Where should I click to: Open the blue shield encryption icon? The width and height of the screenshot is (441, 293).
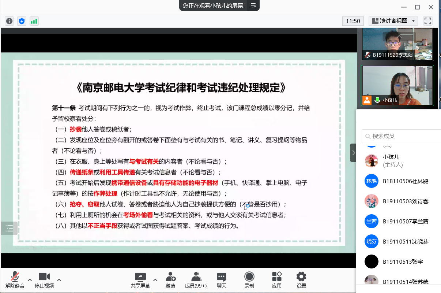(x=22, y=21)
